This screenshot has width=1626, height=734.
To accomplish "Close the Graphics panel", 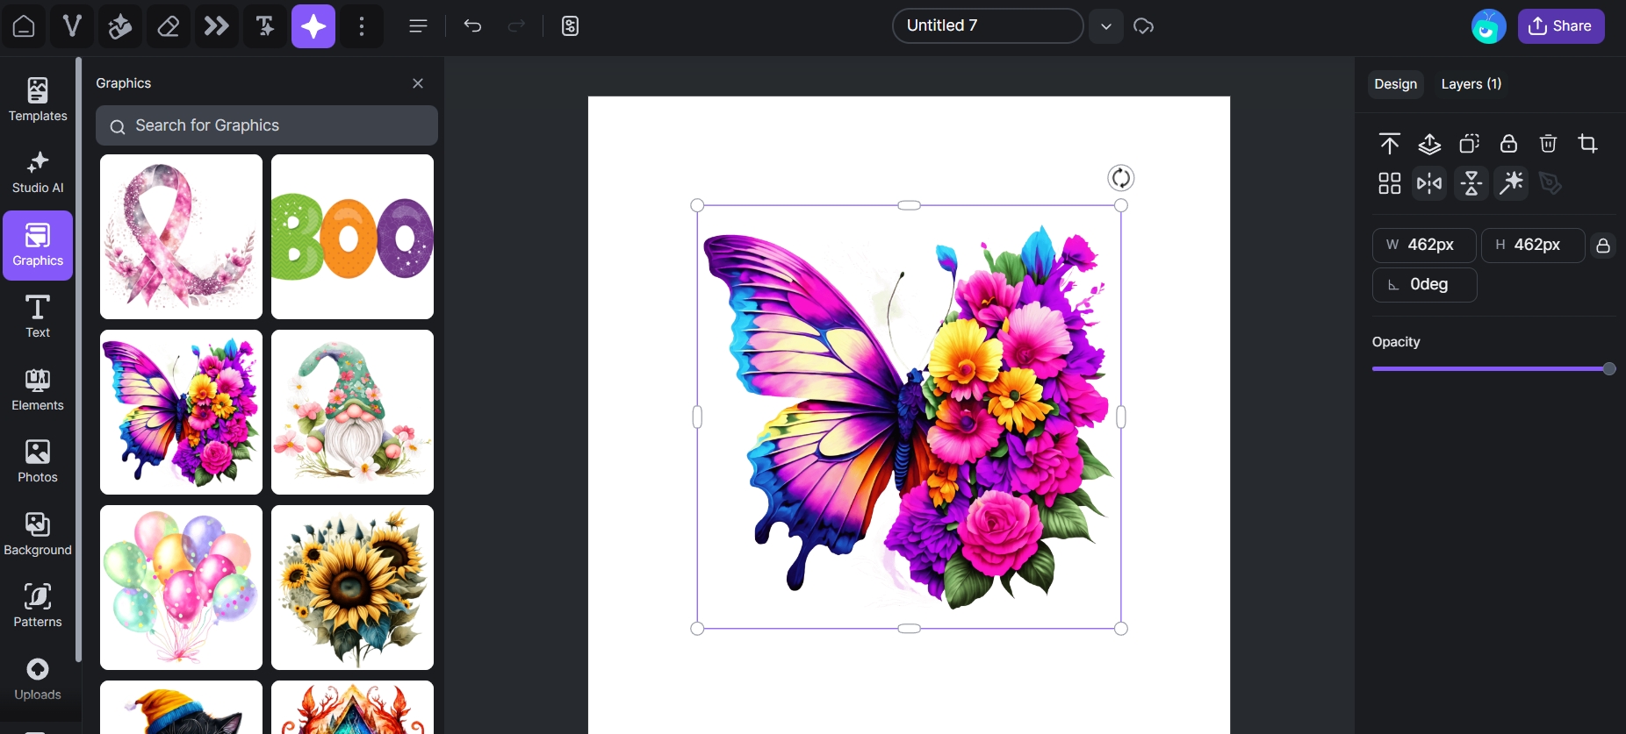I will click(x=418, y=83).
